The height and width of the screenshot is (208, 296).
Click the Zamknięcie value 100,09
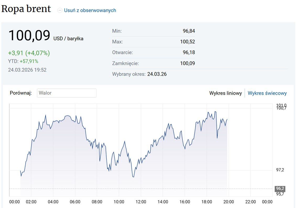(188, 63)
